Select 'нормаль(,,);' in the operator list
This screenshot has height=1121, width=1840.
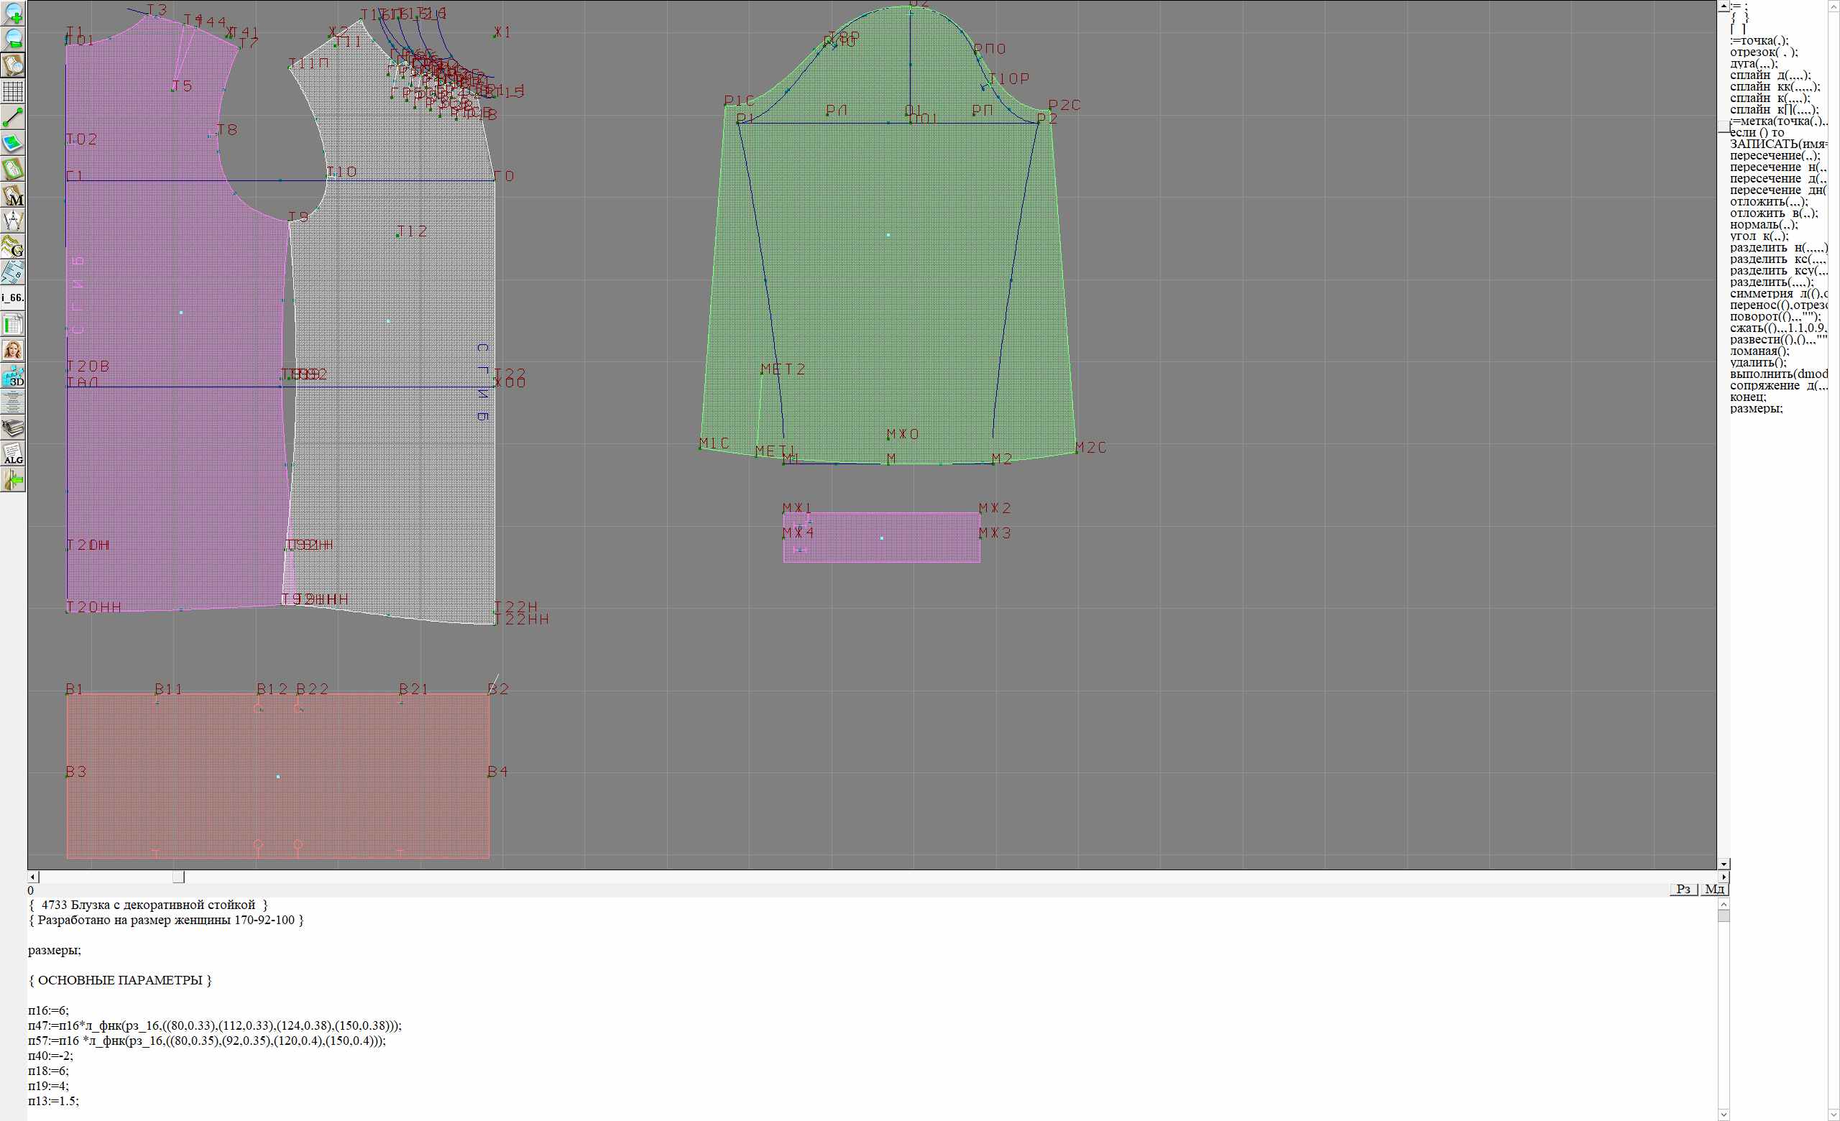pos(1763,225)
